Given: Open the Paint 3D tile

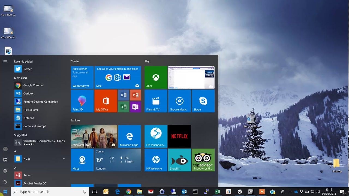Looking at the screenshot, I should point(82,101).
